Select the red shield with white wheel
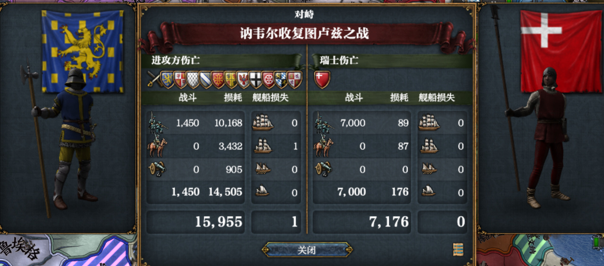The width and height of the screenshot is (604, 266). (x=268, y=80)
